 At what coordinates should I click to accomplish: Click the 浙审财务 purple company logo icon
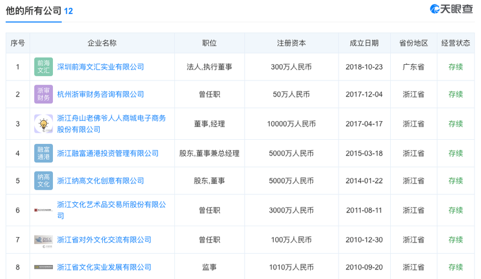[x=43, y=94]
